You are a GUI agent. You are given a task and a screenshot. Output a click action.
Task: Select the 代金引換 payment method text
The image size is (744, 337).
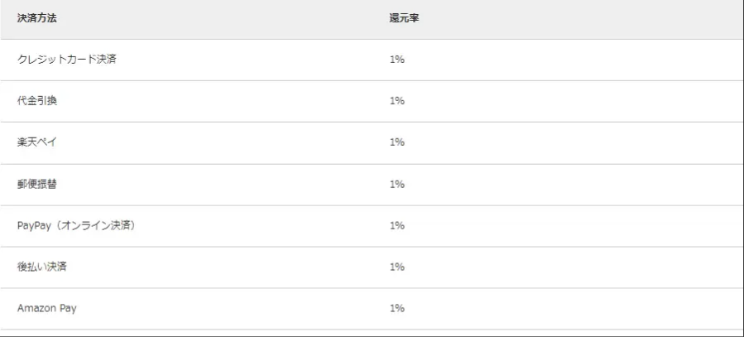tap(37, 101)
